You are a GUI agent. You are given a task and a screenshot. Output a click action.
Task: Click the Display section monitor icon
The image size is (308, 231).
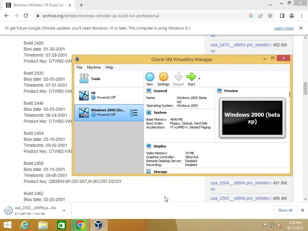point(149,146)
